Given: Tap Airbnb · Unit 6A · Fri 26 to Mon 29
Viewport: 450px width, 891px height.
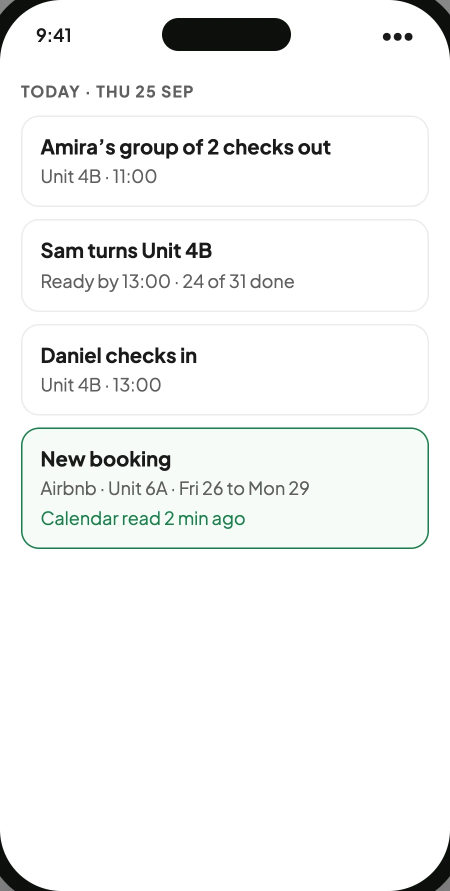Looking at the screenshot, I should point(175,488).
